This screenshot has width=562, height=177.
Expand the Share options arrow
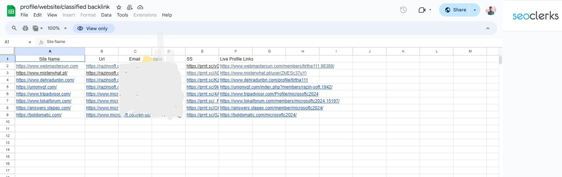475,10
